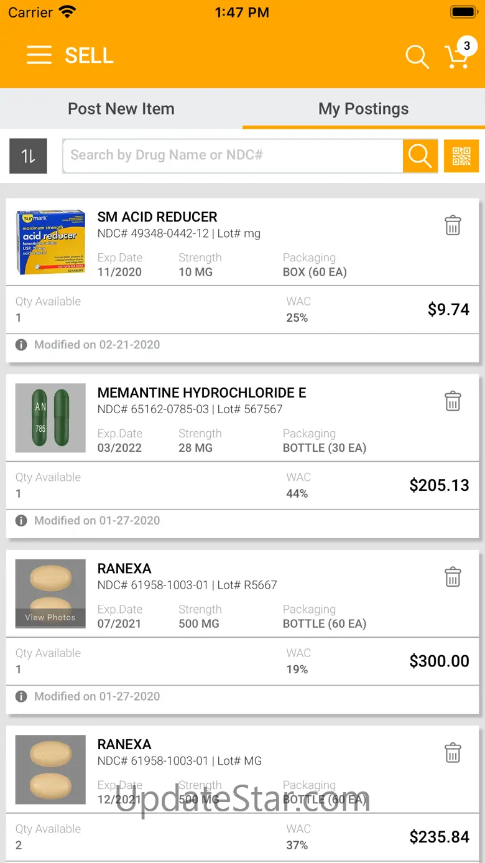The width and height of the screenshot is (485, 863).
Task: Tap the sort order arrows button
Action: pos(28,156)
